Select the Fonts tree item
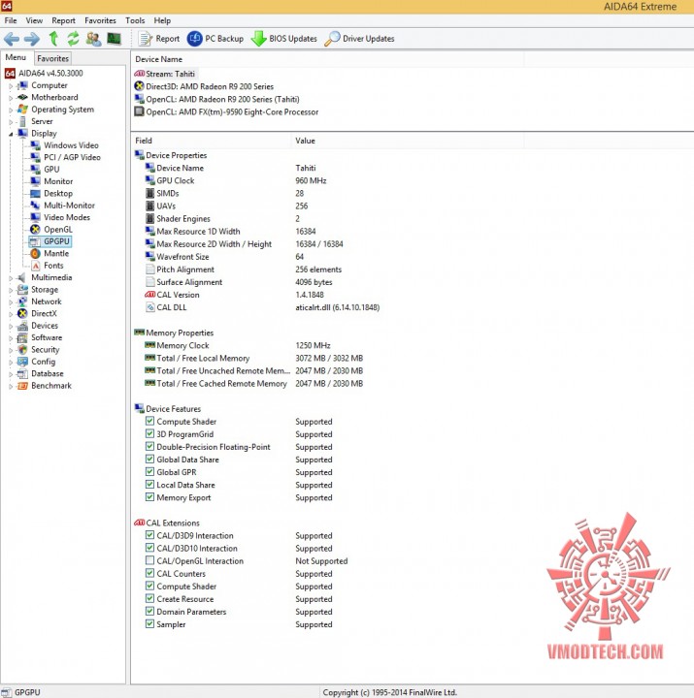Screen dimensions: 694x698 click(53, 266)
